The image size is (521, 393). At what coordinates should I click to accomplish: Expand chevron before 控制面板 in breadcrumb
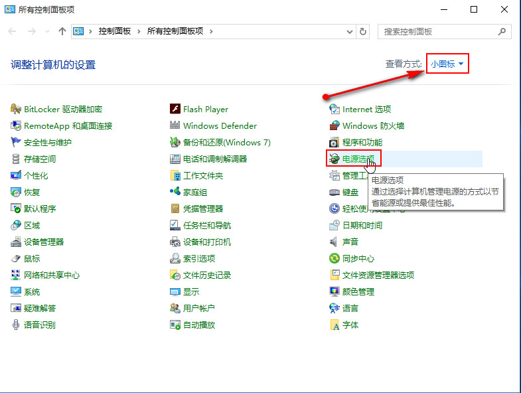coord(90,32)
